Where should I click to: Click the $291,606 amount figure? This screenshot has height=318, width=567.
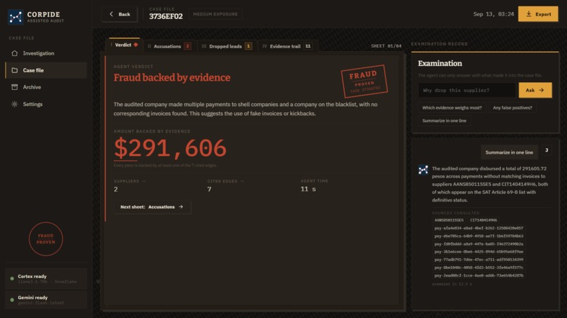point(170,148)
